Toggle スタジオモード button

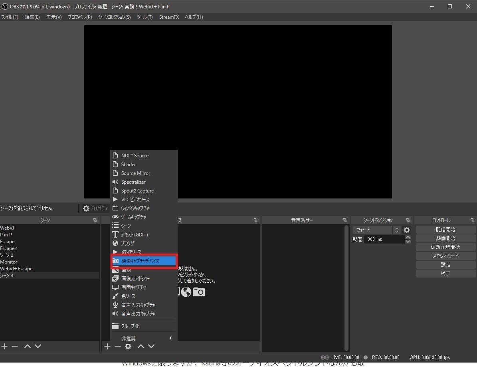coord(445,256)
